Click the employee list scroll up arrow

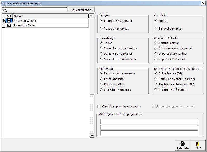click(92, 16)
